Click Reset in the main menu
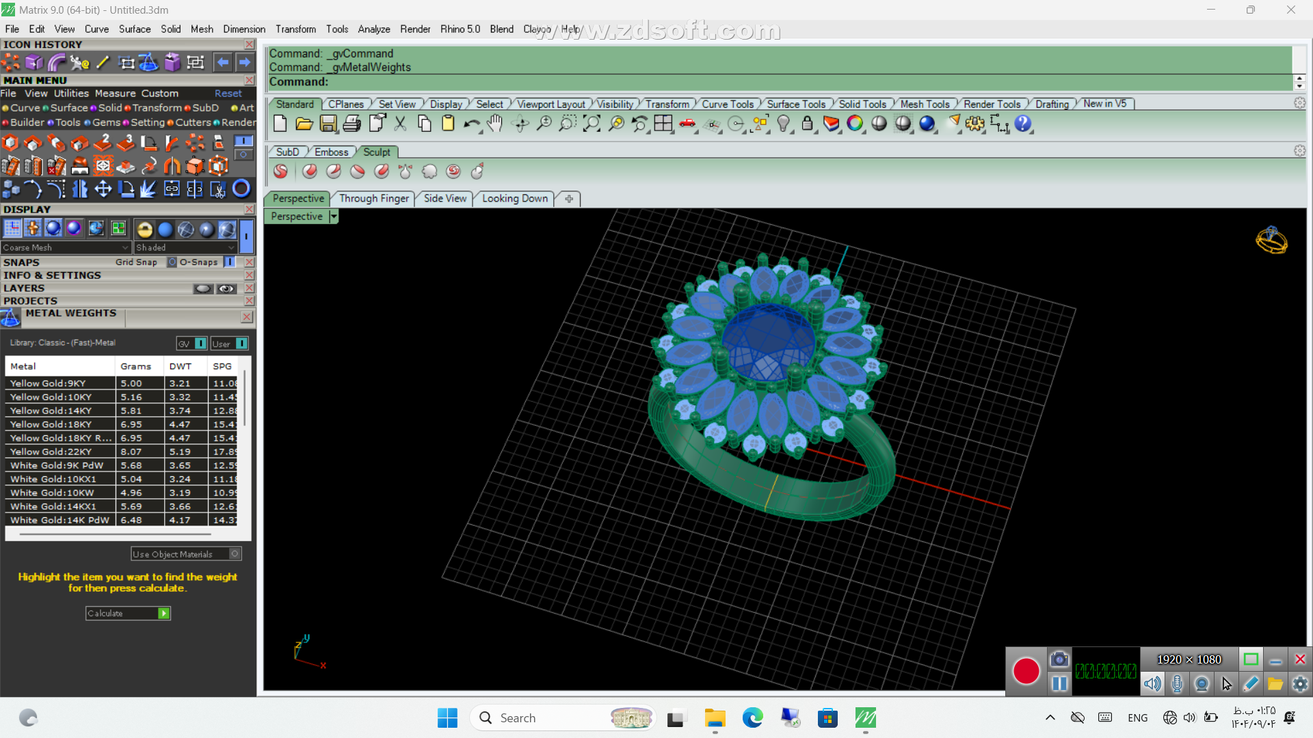Image resolution: width=1313 pixels, height=738 pixels. point(228,94)
